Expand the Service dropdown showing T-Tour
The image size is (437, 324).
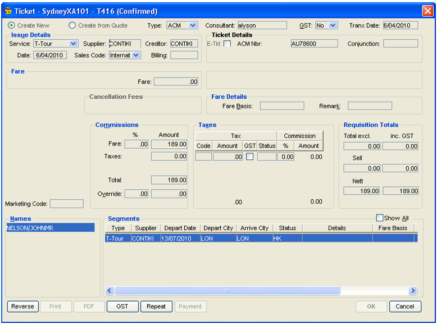[x=73, y=44]
